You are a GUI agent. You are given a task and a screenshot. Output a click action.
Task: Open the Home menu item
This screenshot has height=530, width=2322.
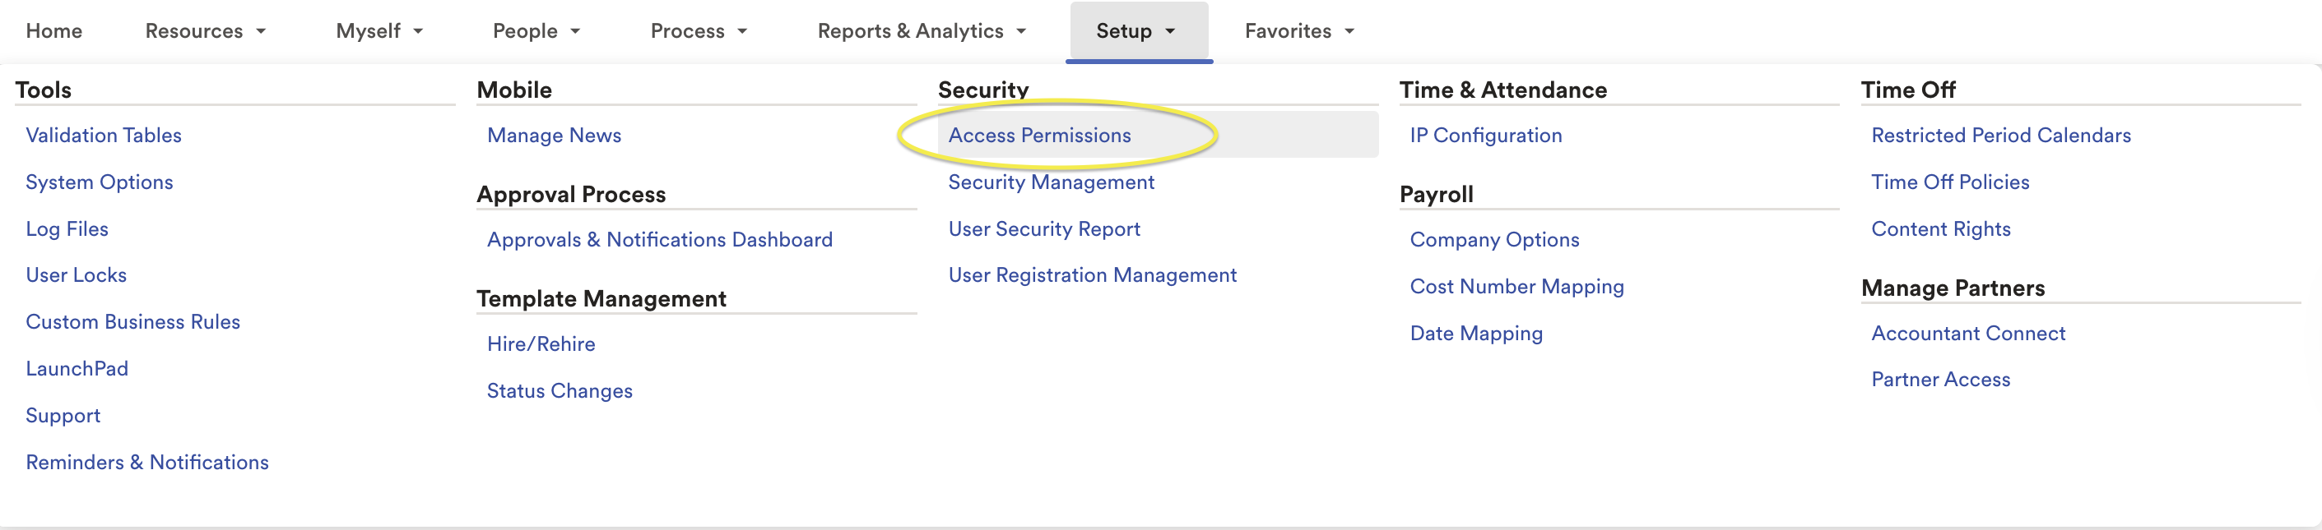54,31
